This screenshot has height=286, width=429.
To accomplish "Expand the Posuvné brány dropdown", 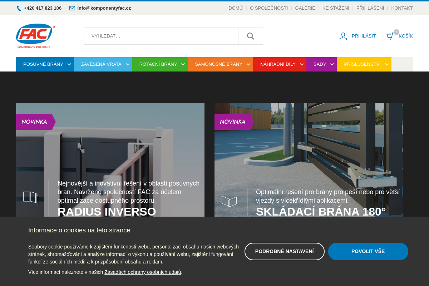I will tap(69, 64).
